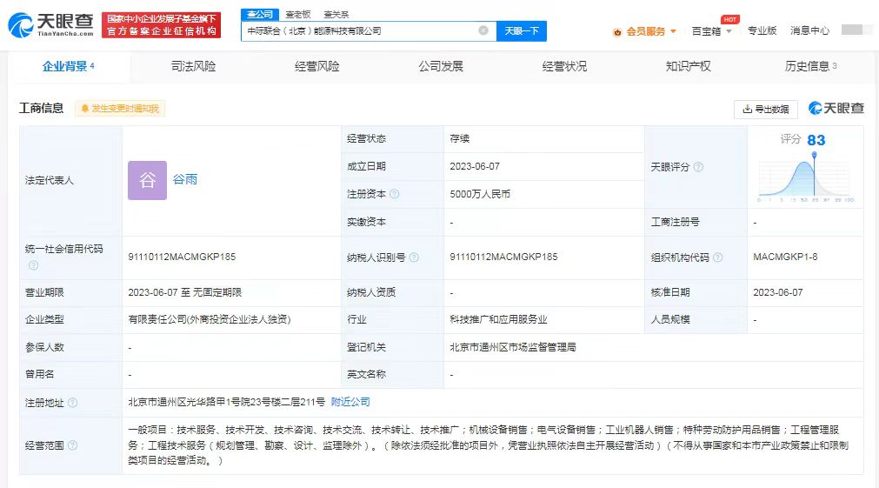Screen dimensions: 879x488
Task: Expand the 会员服务 dropdown
Action: pyautogui.click(x=644, y=30)
